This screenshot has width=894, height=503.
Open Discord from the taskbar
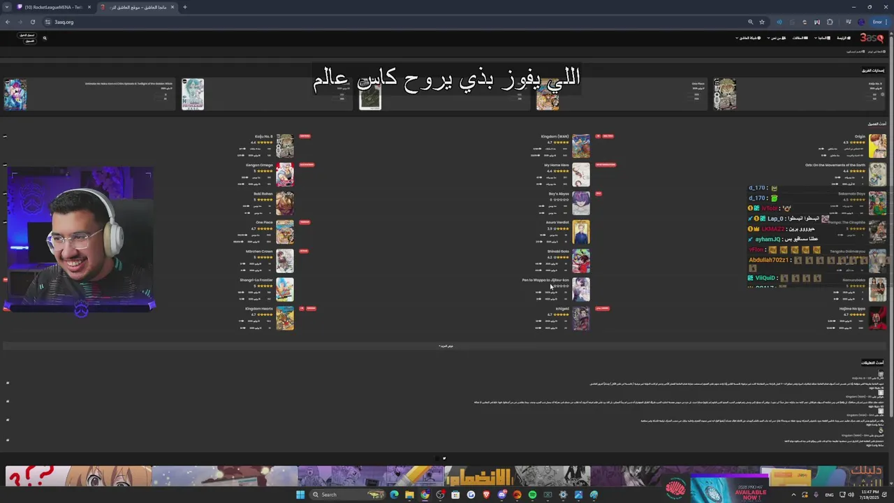pyautogui.click(x=501, y=495)
